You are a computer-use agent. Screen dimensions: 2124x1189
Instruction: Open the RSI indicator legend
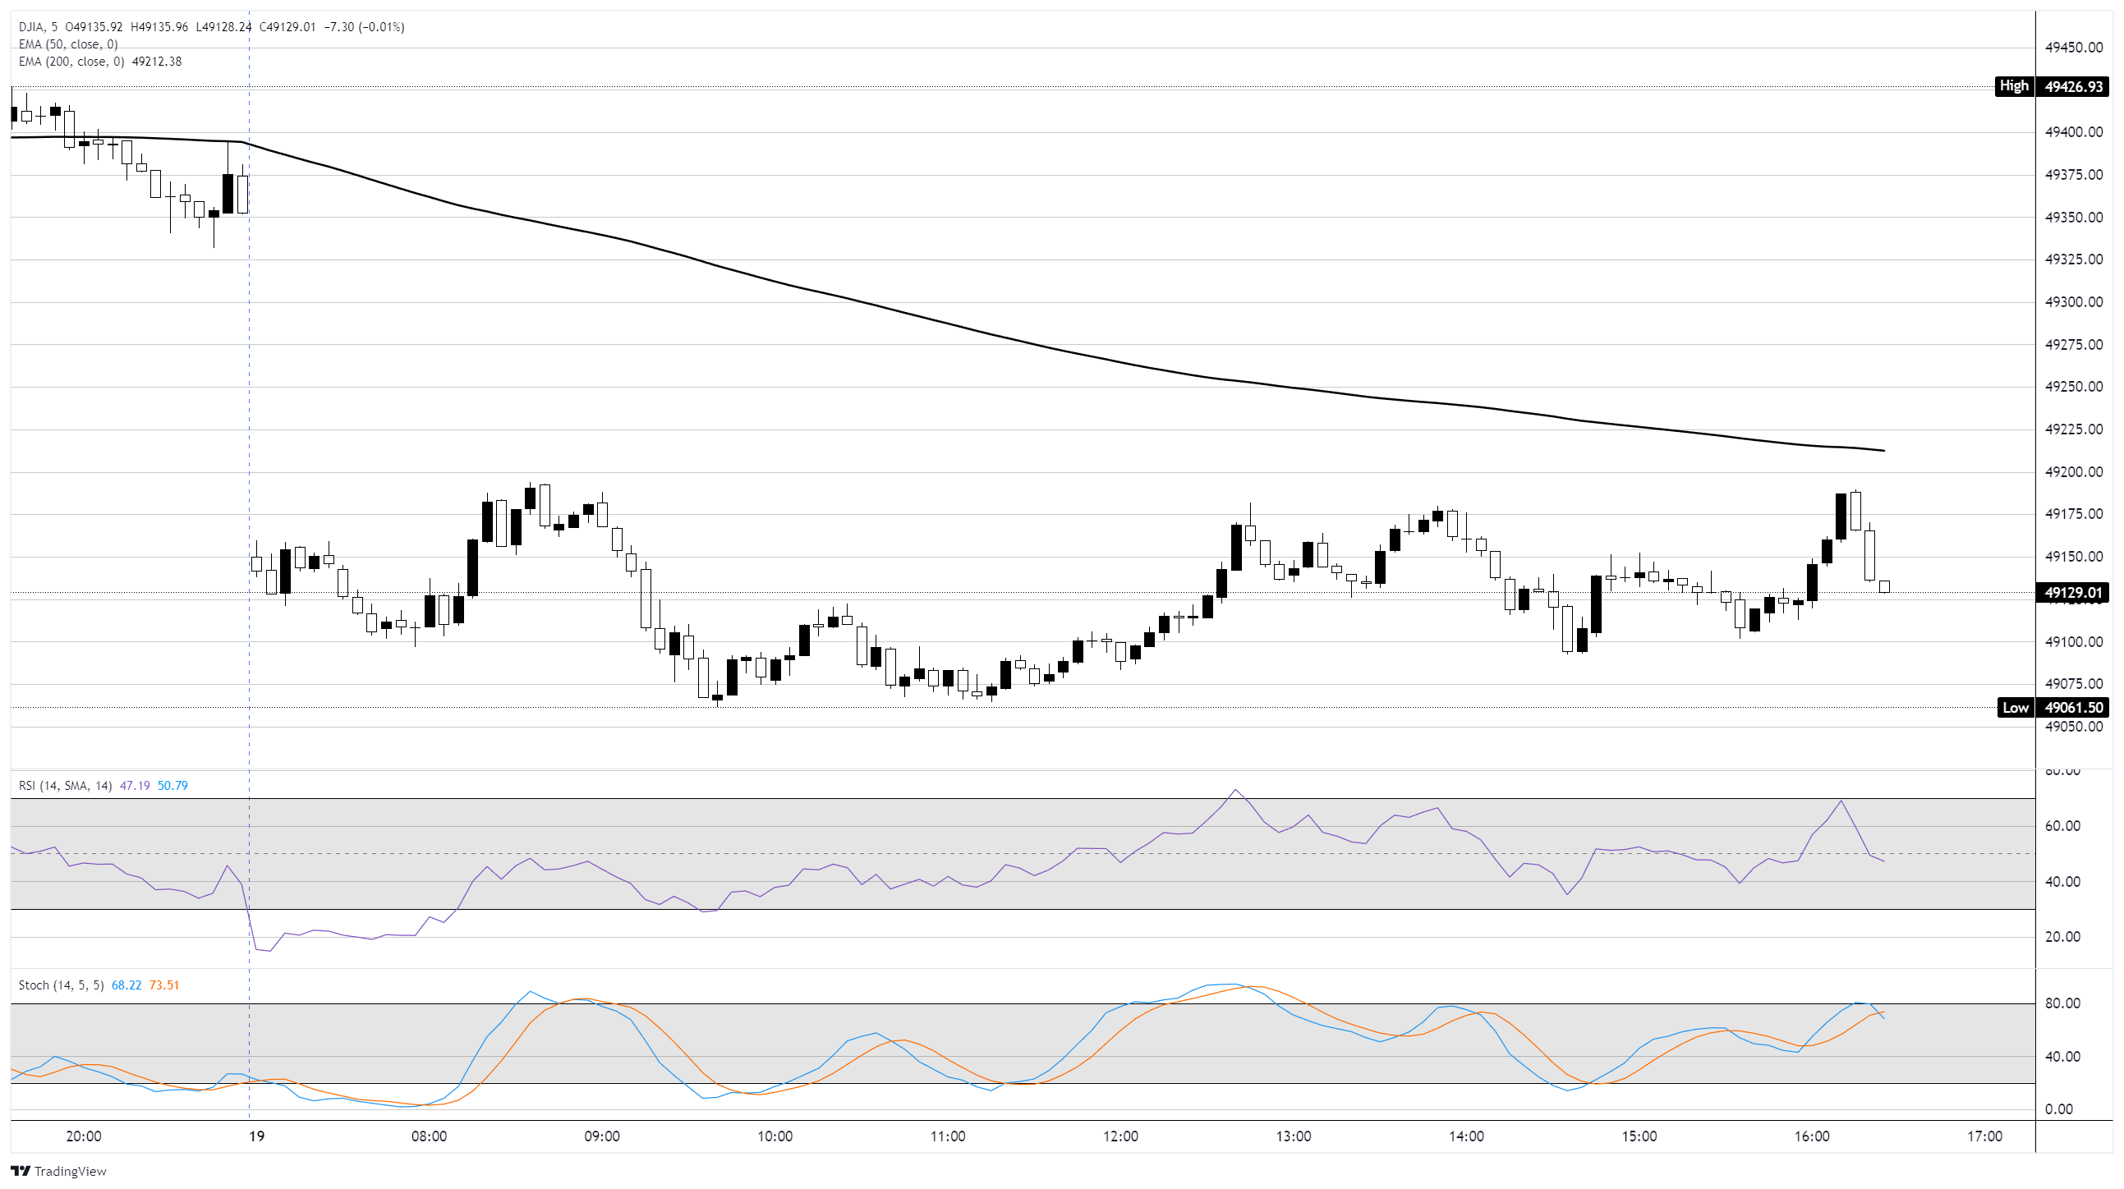[64, 786]
